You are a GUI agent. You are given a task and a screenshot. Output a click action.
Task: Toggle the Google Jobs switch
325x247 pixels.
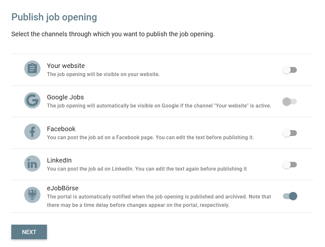pyautogui.click(x=290, y=102)
